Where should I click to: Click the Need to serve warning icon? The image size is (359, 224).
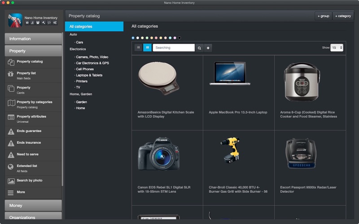pos(11,155)
